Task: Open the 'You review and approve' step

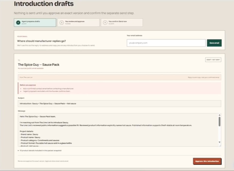Action: pos(78,23)
